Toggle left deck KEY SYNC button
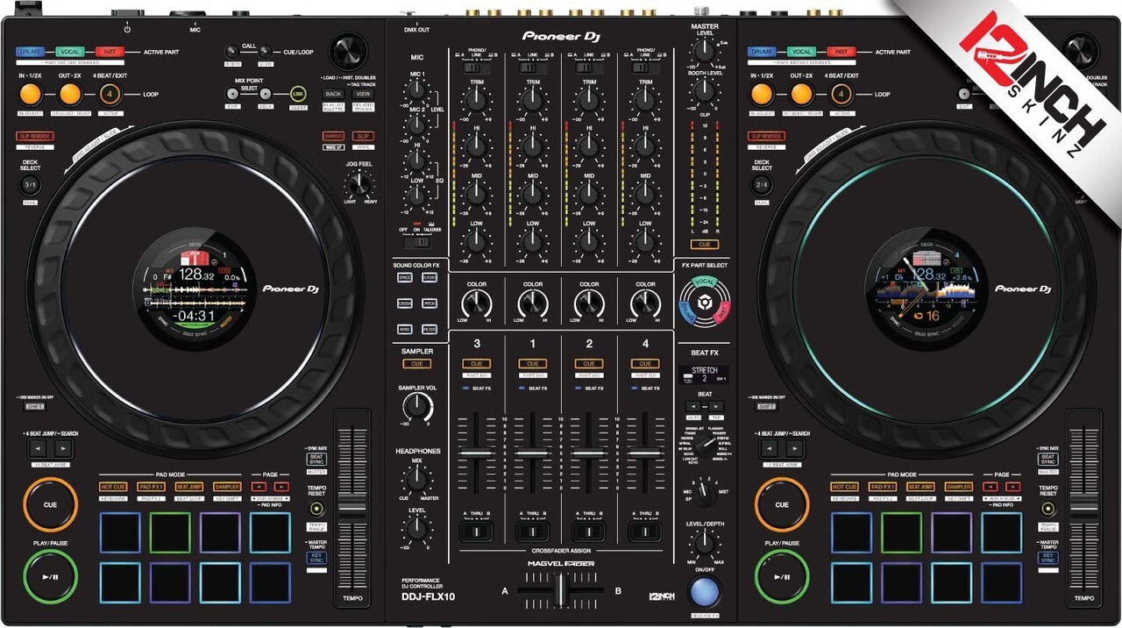The image size is (1122, 628). tap(316, 558)
